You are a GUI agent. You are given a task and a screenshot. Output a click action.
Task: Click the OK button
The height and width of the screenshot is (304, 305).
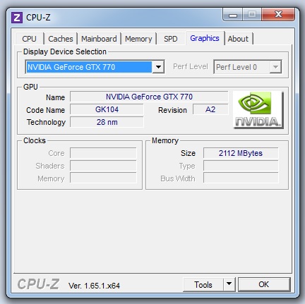(264, 284)
